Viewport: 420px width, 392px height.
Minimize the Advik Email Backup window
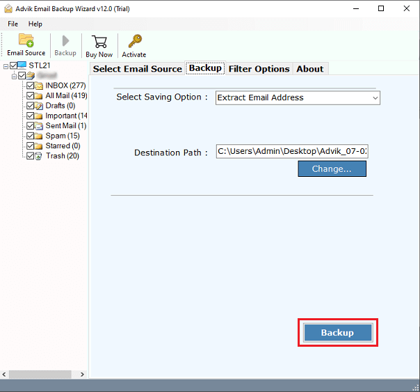pos(356,8)
